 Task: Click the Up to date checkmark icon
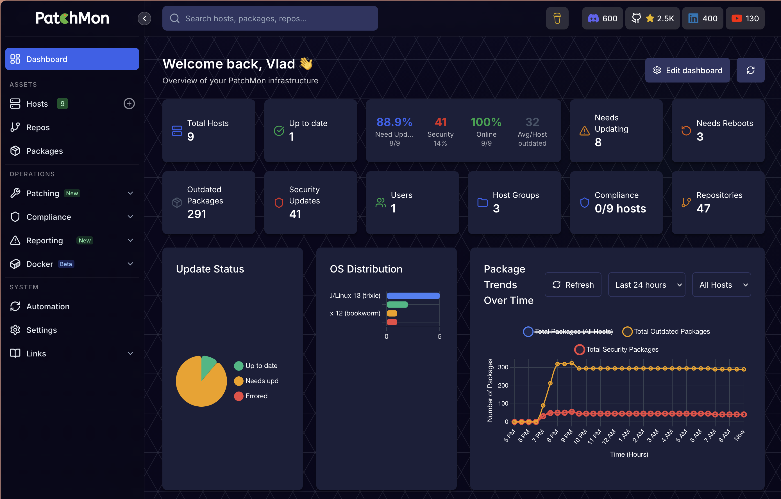tap(279, 131)
